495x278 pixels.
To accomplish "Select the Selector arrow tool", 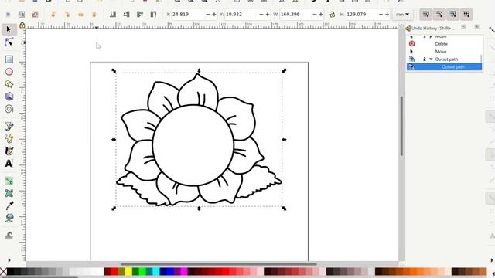I will coord(9,29).
